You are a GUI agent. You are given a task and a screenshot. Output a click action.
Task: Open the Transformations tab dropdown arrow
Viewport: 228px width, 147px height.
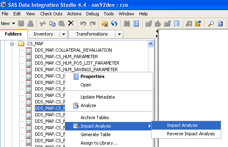pyautogui.click(x=119, y=34)
